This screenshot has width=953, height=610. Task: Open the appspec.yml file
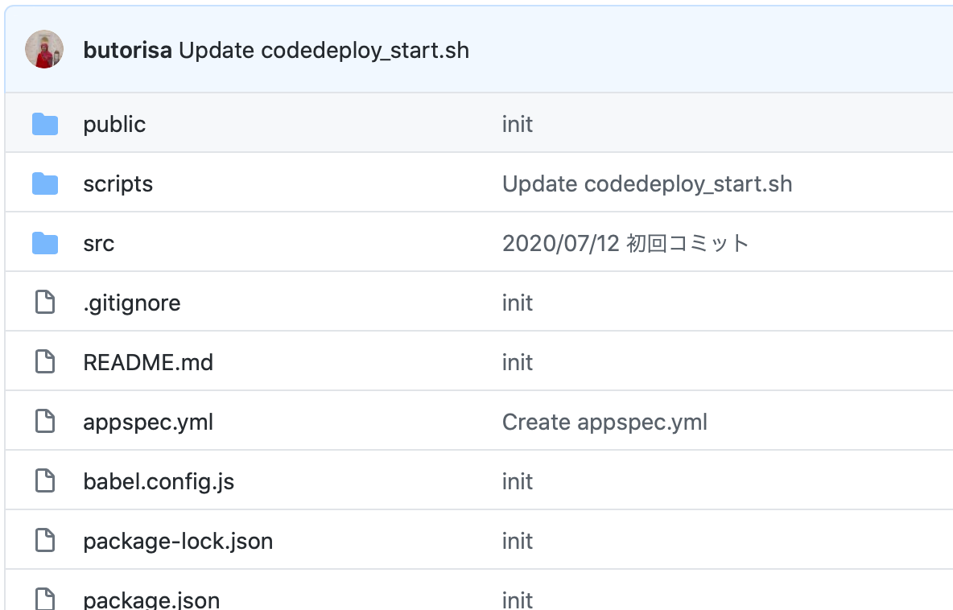[x=148, y=421]
